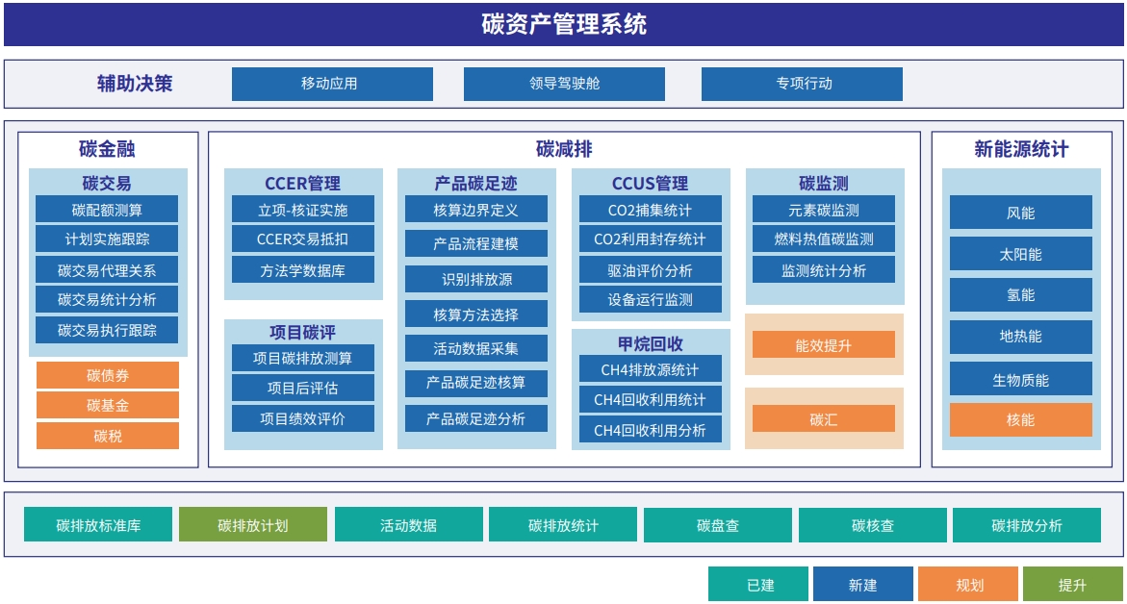Open 方法学数据库
The image size is (1127, 604).
(x=302, y=270)
